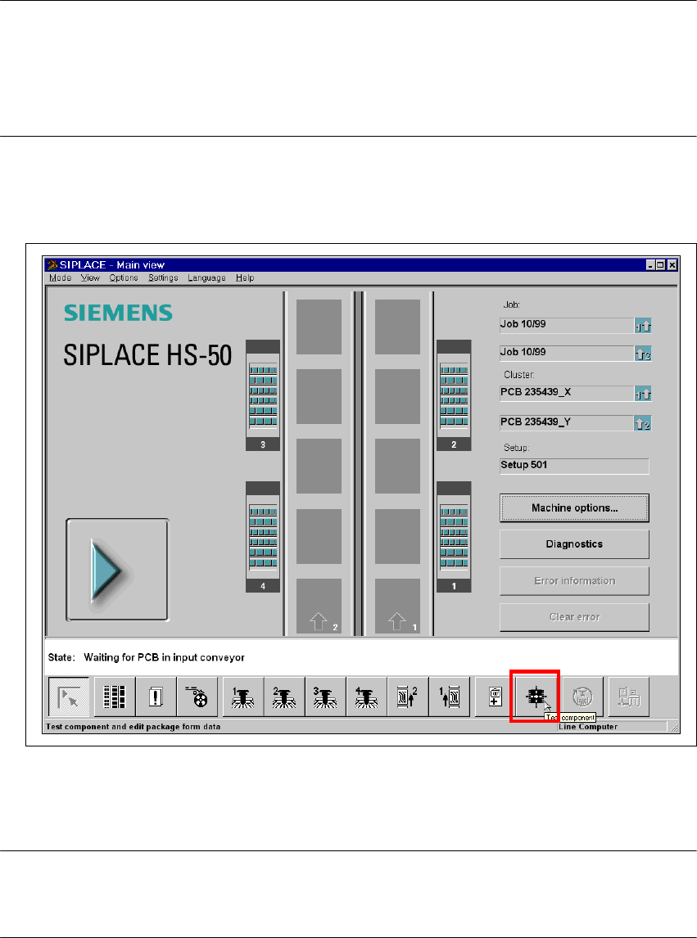Click the placement head 3 toolbar icon
The image size is (697, 938).
[x=325, y=697]
